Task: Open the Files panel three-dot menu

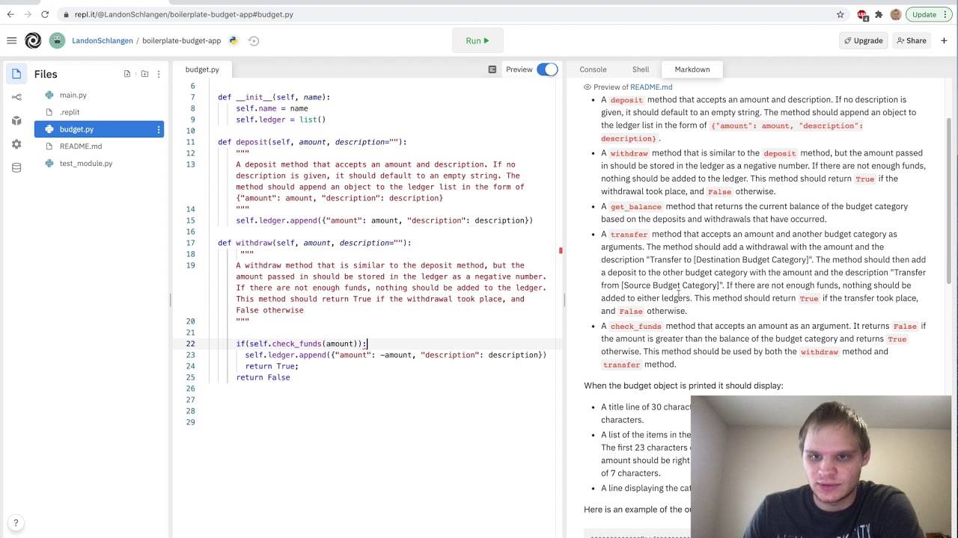Action: click(159, 74)
